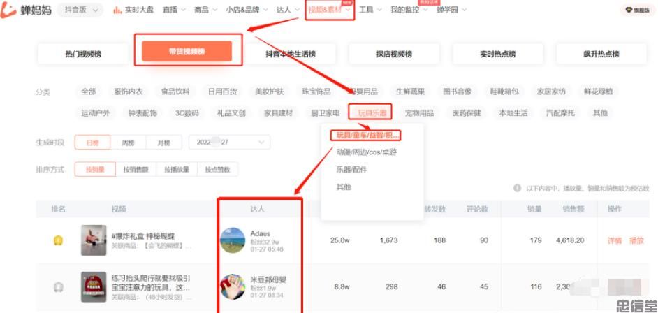Select category 医药保健
This screenshot has height=313, width=658.
point(466,113)
